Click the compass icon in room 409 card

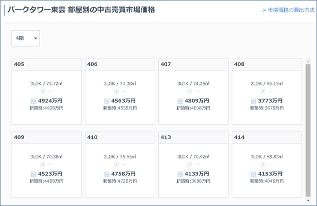43,164
